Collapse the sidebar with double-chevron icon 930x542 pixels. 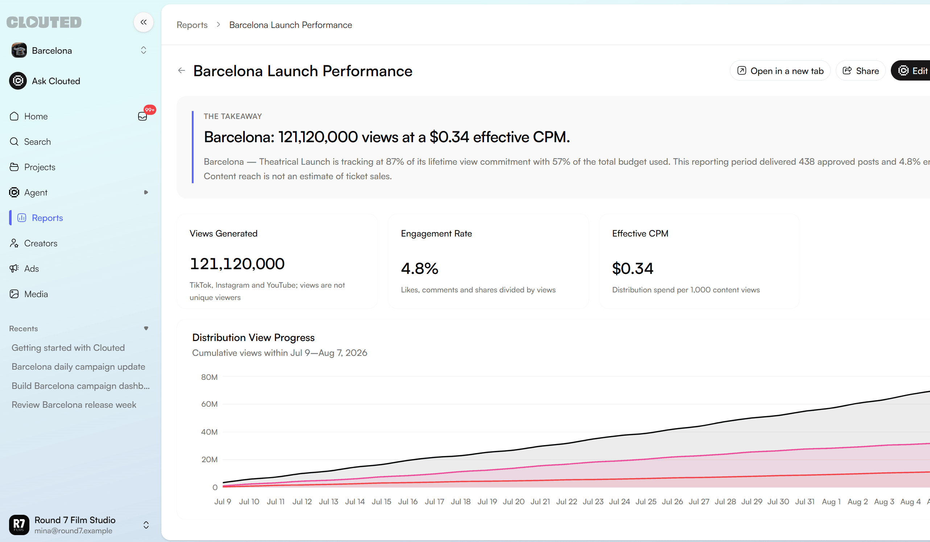pos(144,22)
